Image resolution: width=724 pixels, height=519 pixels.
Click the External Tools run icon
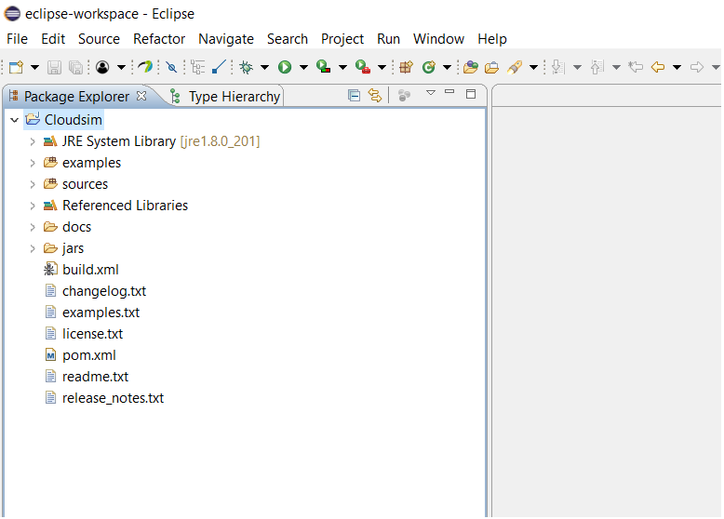(x=363, y=67)
